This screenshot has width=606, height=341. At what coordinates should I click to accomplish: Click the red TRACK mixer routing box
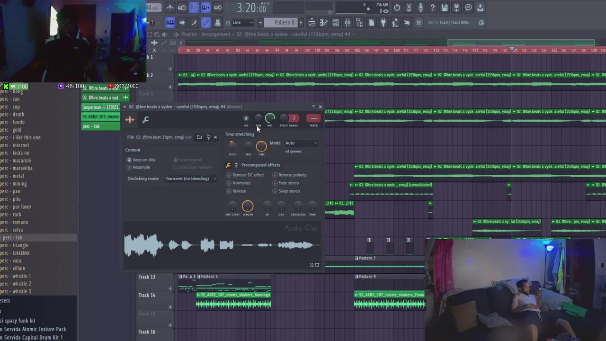[x=313, y=118]
